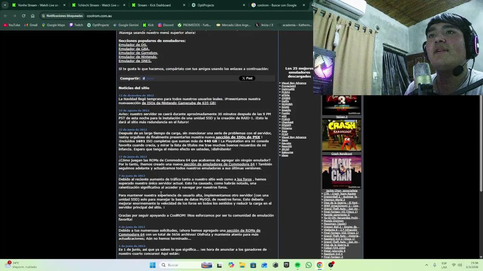
Task: Show hidden system tray icons
Action: point(426,265)
